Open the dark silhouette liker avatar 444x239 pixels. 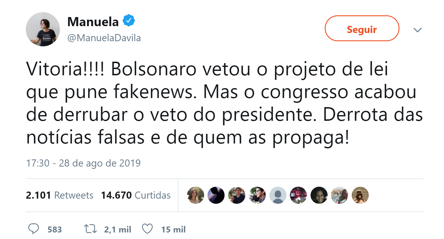pos(216,195)
